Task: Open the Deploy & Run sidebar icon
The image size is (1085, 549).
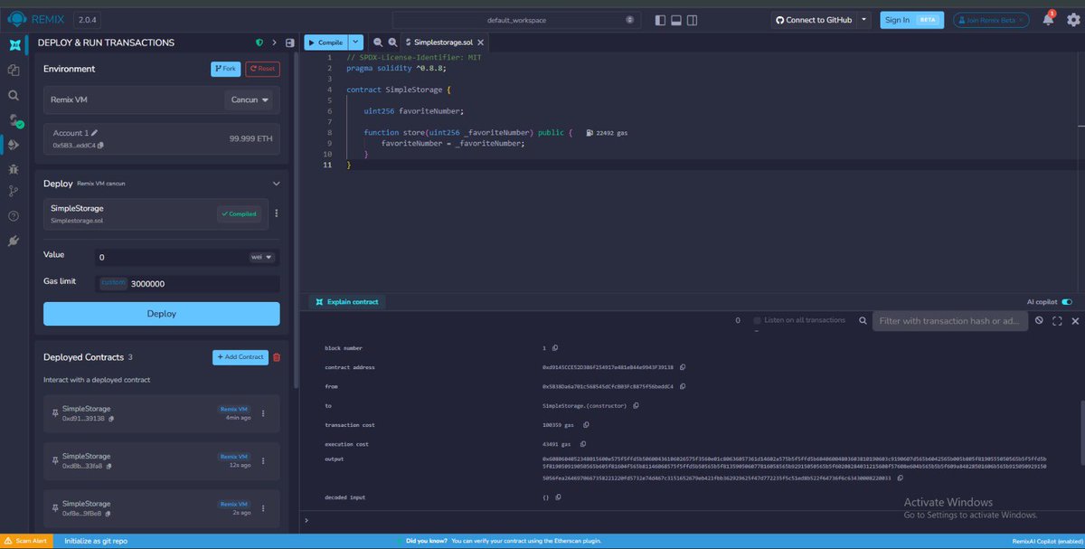Action: pyautogui.click(x=14, y=144)
